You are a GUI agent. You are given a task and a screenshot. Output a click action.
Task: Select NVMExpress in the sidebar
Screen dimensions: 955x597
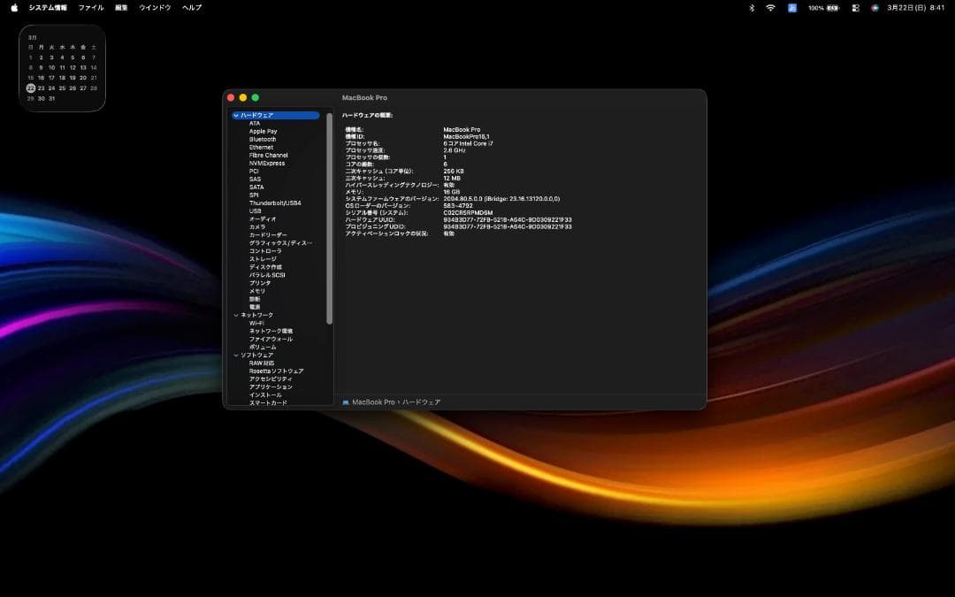click(x=267, y=163)
